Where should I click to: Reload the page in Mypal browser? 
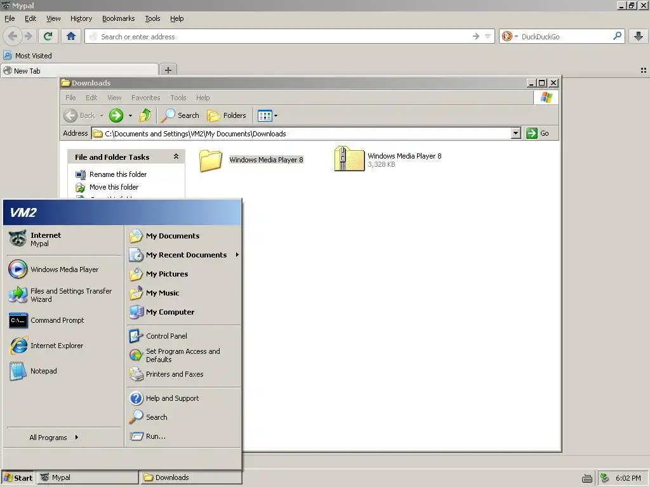click(48, 36)
